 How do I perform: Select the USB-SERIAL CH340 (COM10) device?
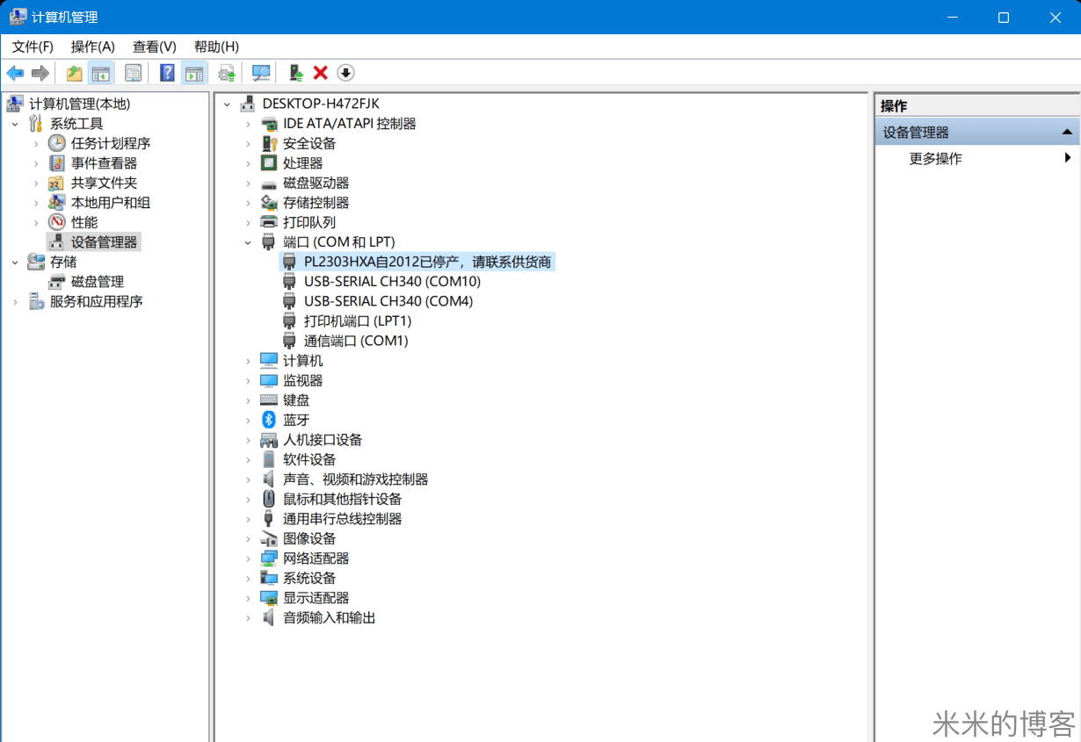click(x=390, y=281)
